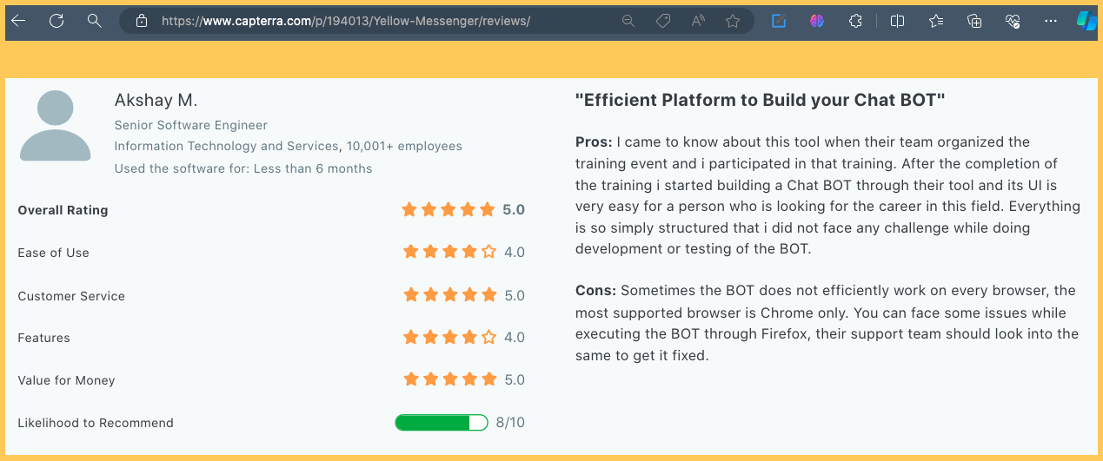
Task: Focus the capterra.com address bar URL
Action: point(345,21)
